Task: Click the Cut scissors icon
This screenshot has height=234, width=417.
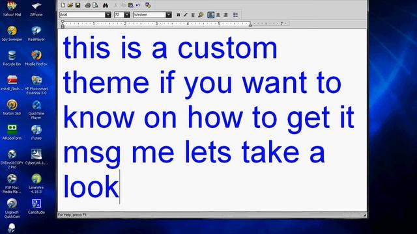Action: coord(115,5)
